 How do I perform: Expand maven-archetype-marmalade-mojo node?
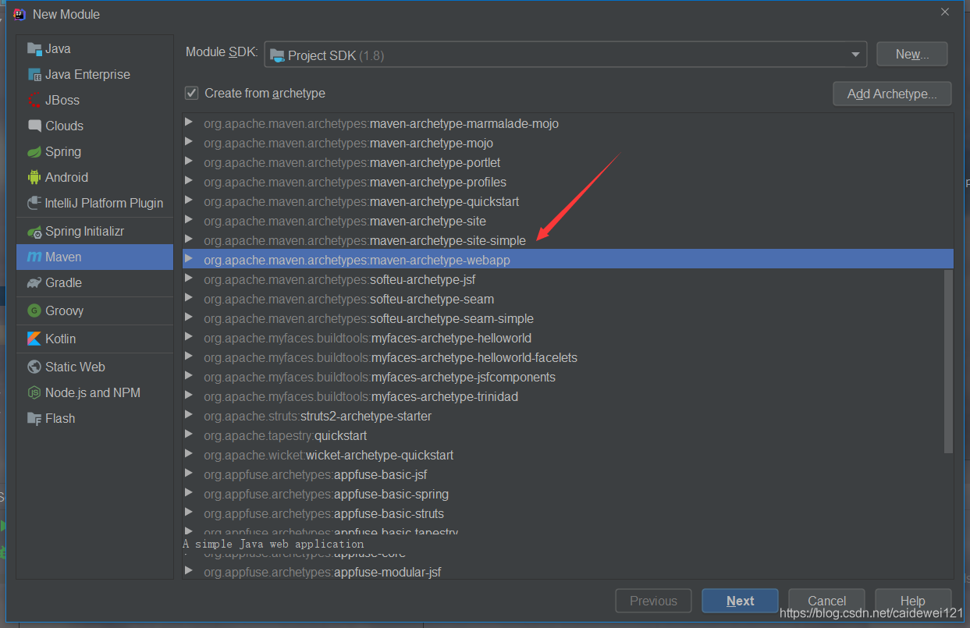click(188, 122)
